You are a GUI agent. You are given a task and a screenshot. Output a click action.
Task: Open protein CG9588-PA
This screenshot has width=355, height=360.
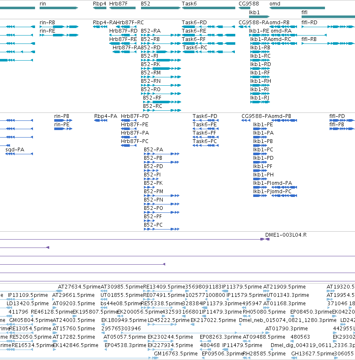click(x=257, y=116)
